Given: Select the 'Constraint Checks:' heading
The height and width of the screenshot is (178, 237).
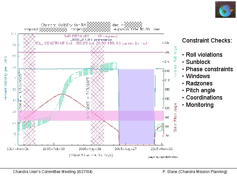Looking at the screenshot, I should [x=207, y=41].
